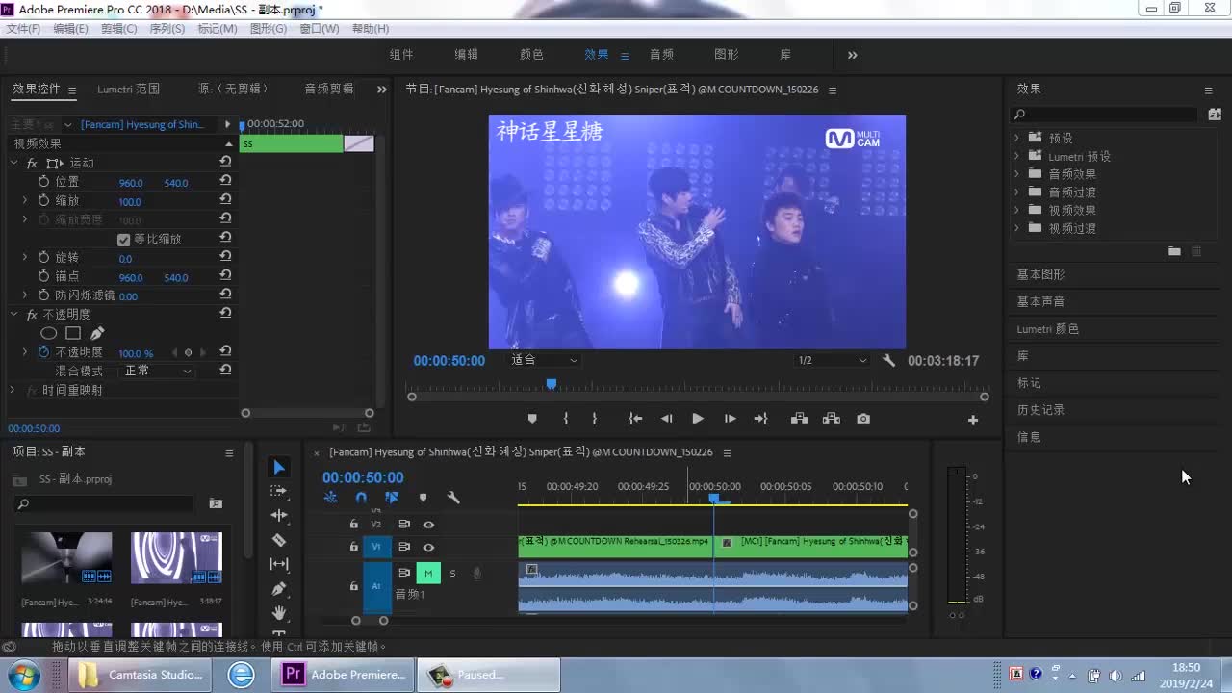Click nest-sequence insert toggle icon
Screen dimensions: 1232x693
point(330,498)
